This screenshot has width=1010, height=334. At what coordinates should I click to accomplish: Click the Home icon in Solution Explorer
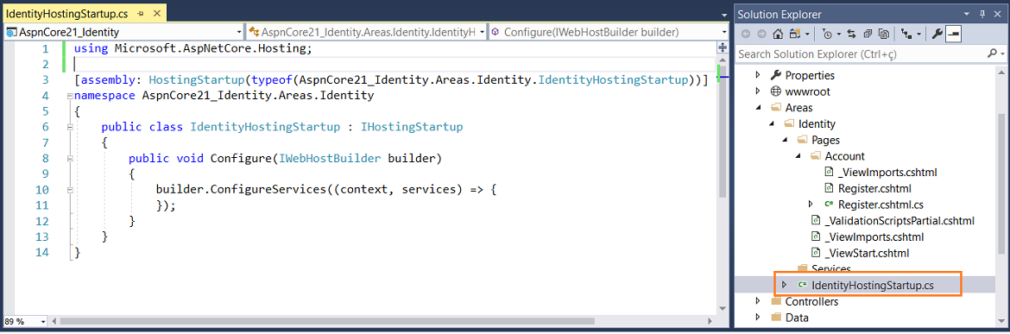click(778, 34)
